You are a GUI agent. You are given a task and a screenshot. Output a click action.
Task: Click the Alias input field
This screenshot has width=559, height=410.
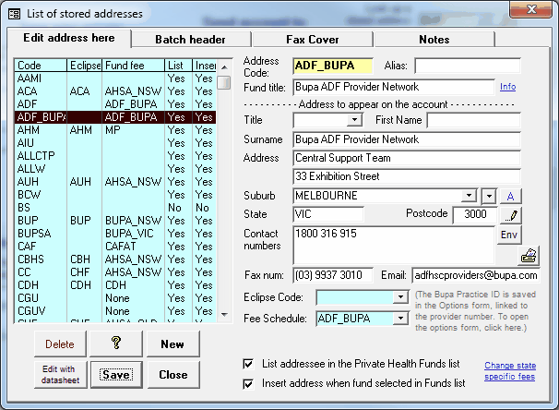pos(468,66)
